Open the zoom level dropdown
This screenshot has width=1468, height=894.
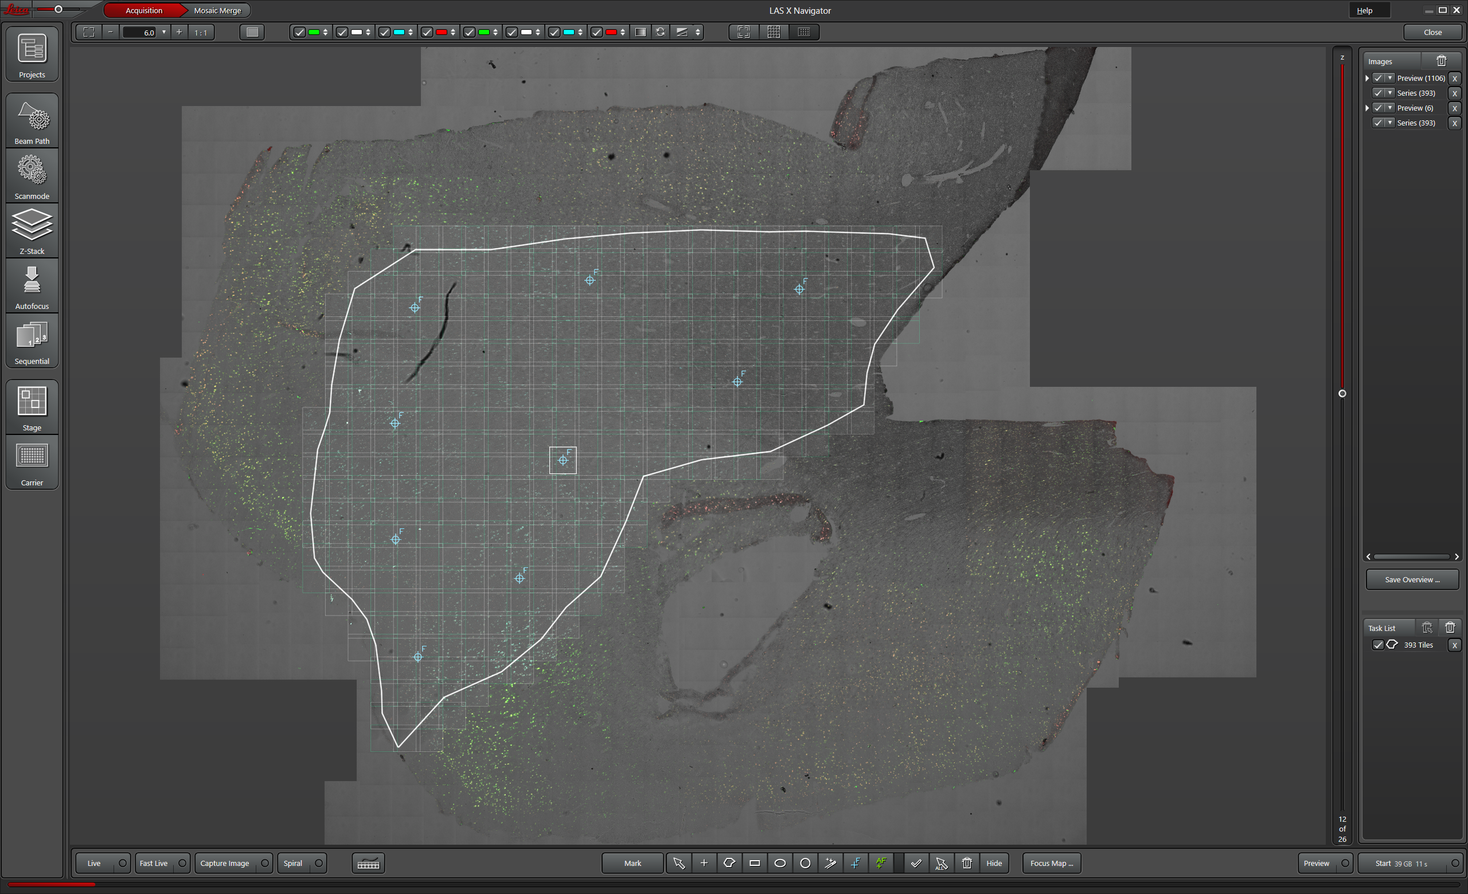click(x=164, y=32)
